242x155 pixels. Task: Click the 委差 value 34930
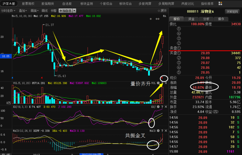click(x=236, y=24)
